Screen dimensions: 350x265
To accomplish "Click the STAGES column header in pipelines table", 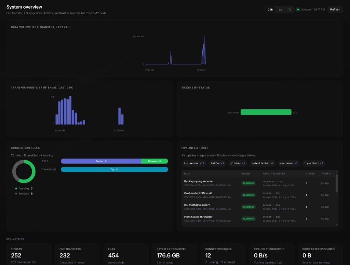I will 310,174.
